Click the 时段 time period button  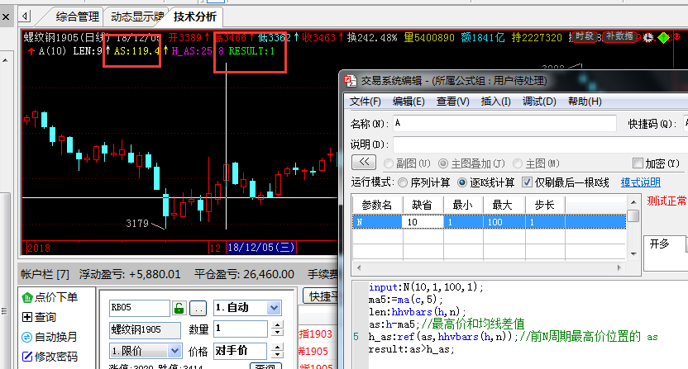point(585,36)
